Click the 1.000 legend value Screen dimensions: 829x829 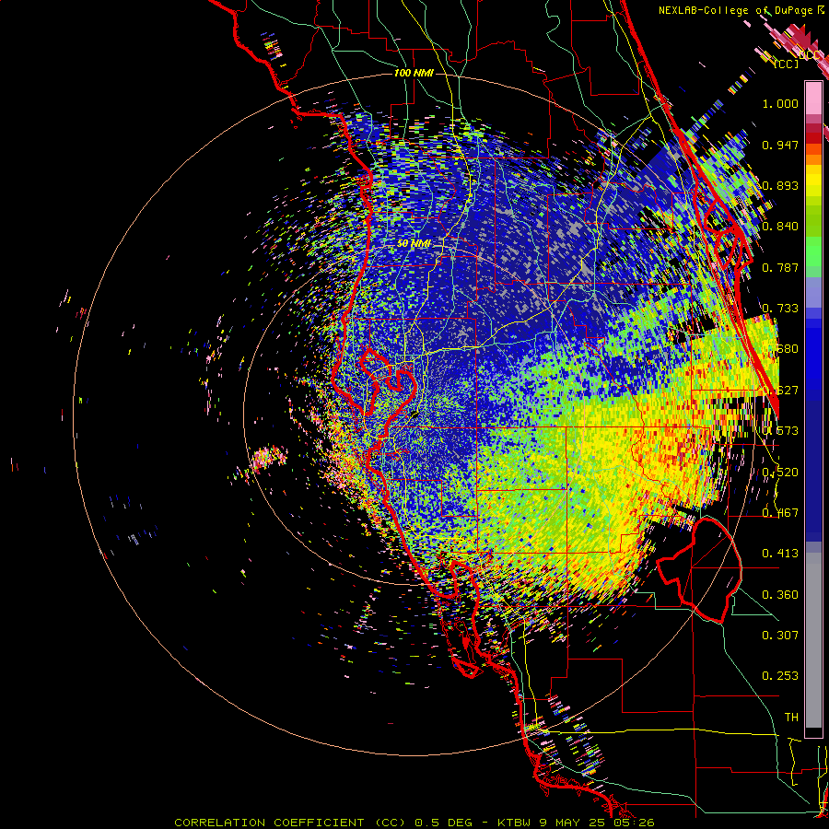[x=780, y=104]
